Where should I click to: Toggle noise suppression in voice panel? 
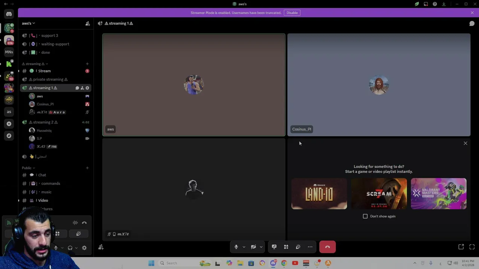tap(75, 223)
